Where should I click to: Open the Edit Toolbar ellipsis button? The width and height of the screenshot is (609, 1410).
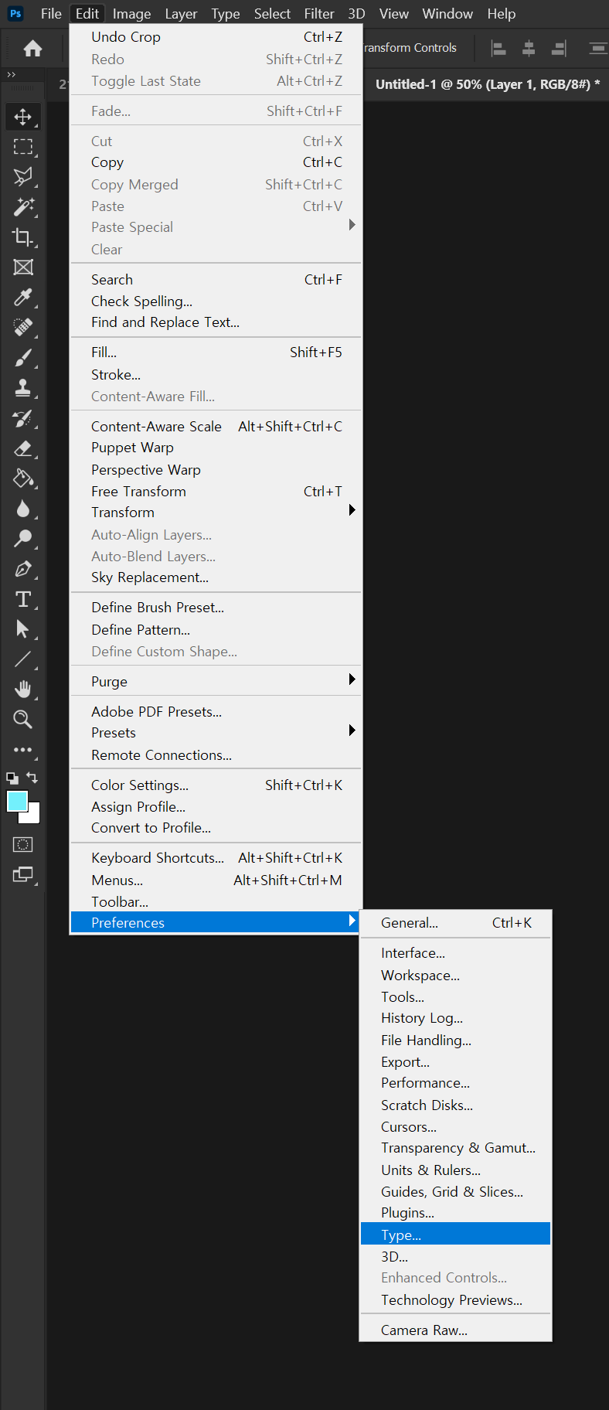(23, 750)
